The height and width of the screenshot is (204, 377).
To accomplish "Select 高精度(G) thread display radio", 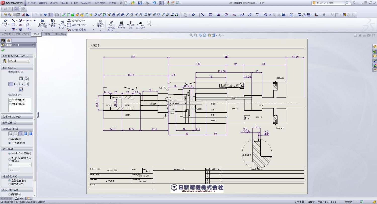I will [x=10, y=194].
